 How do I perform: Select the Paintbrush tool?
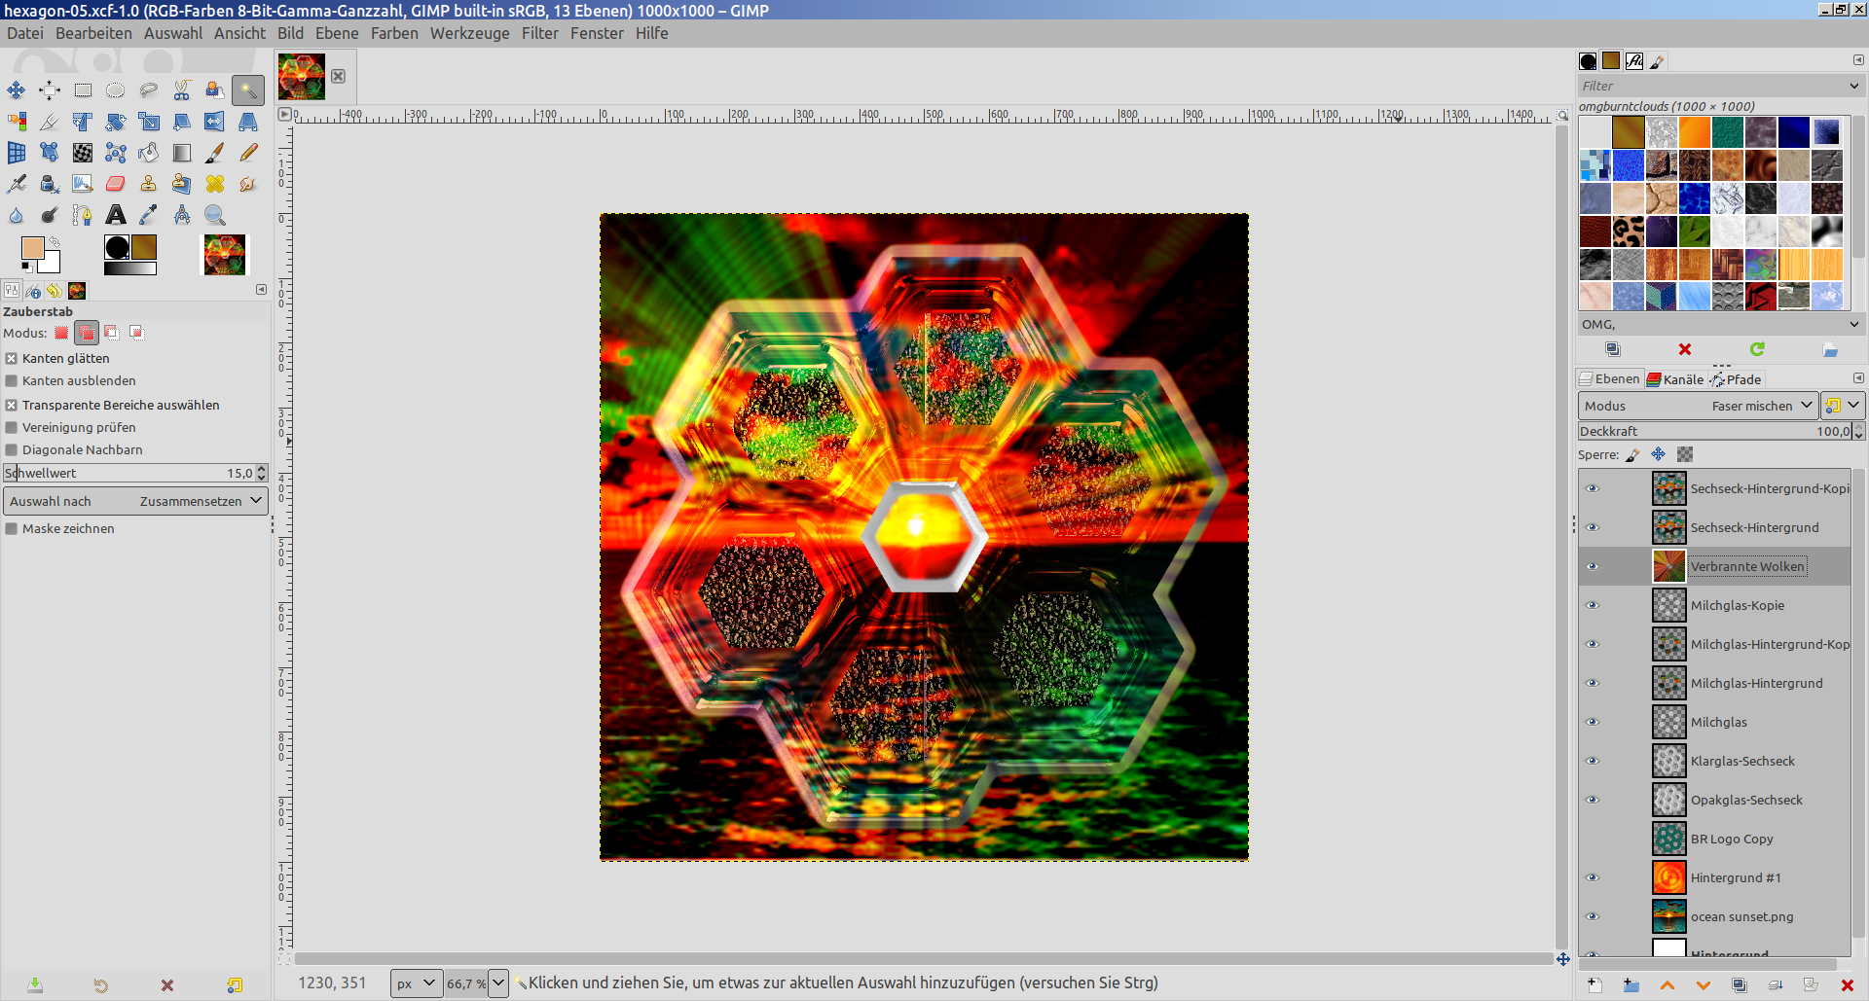click(x=215, y=153)
